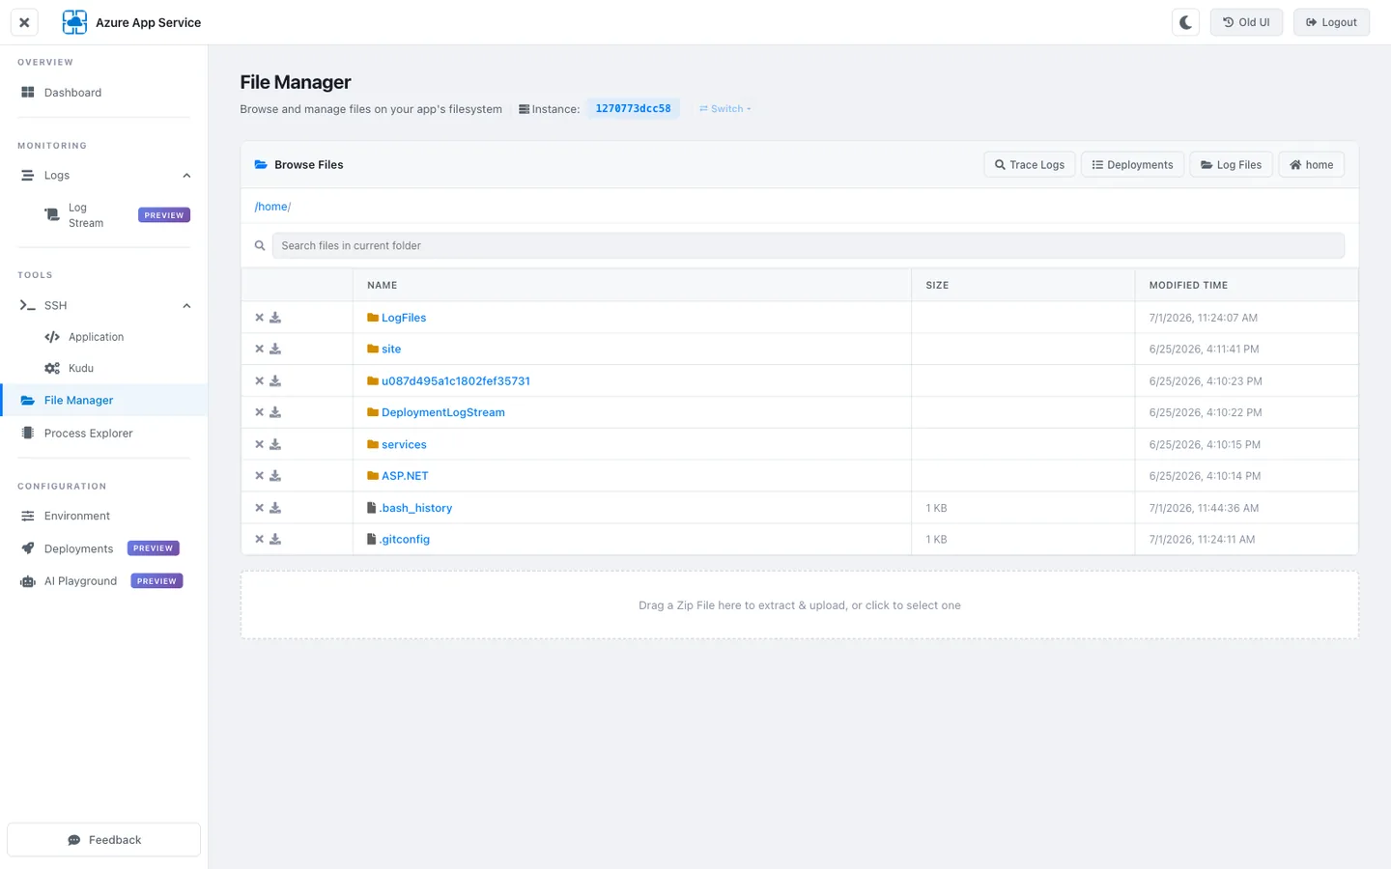Click instance ID 1270773dcc58 badge
The image size is (1391, 869).
(633, 109)
